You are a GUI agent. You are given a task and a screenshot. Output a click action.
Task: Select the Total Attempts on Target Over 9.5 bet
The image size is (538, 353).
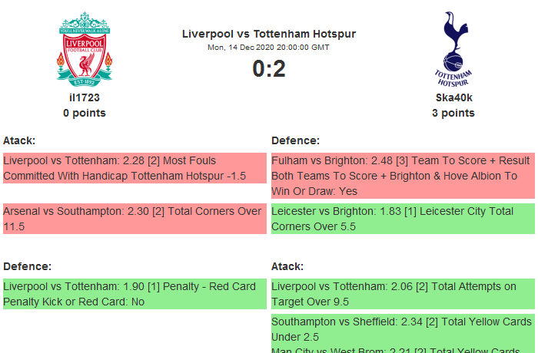pos(403,294)
